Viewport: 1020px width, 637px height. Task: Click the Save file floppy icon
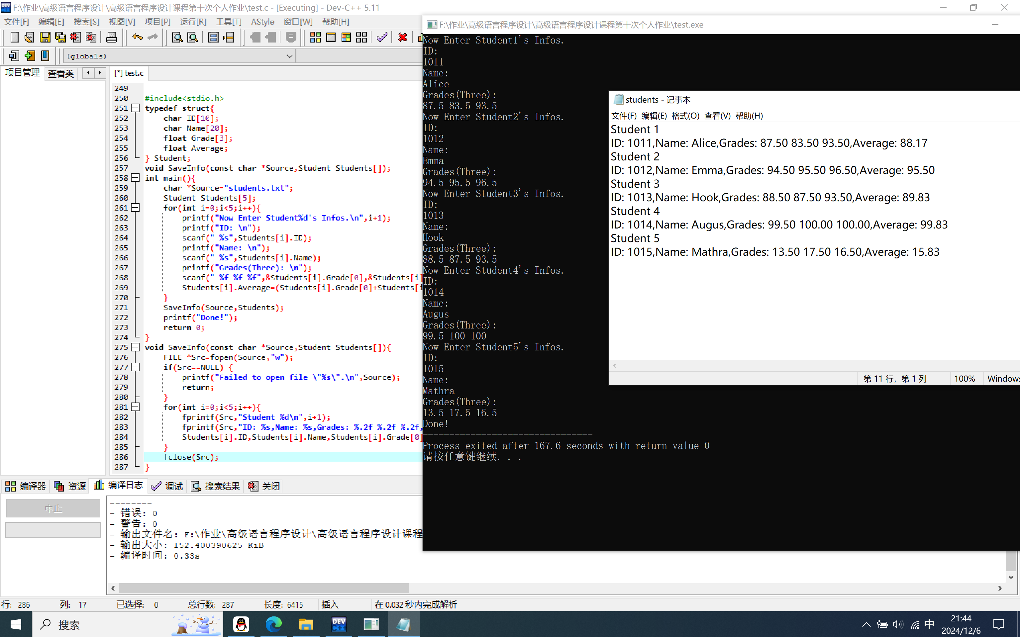[45, 37]
